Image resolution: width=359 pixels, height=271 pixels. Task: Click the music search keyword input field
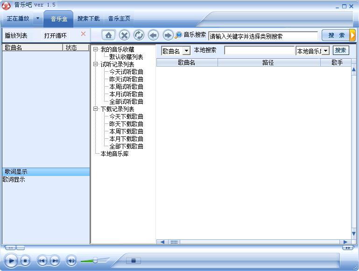(x=263, y=36)
